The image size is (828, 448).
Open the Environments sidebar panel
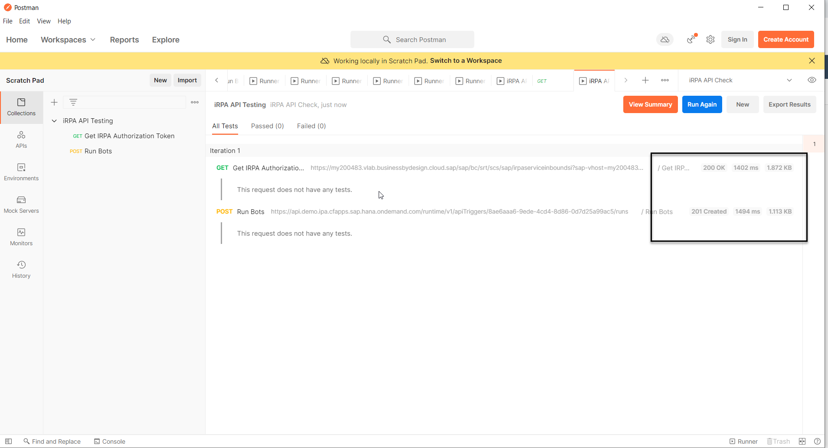pos(21,172)
